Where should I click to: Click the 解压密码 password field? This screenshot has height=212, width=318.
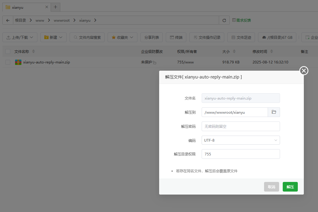pos(241,126)
